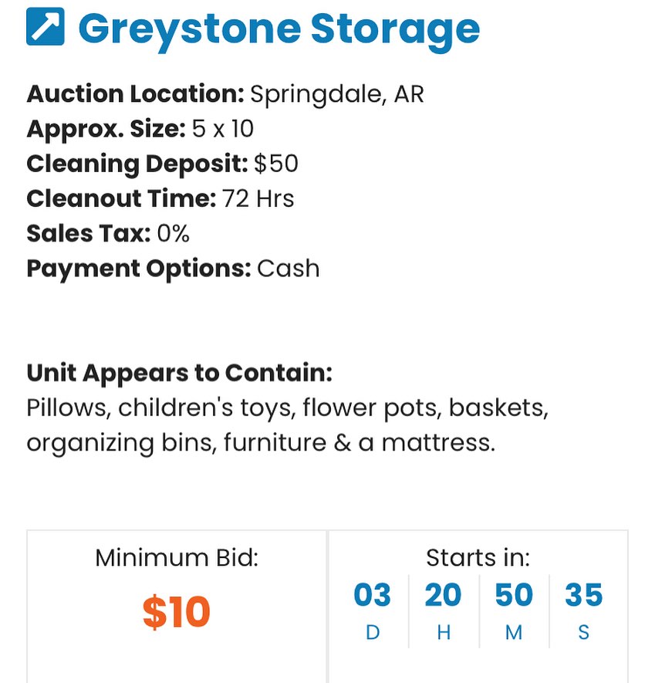Click the Starts in label
The image size is (655, 683).
point(478,557)
